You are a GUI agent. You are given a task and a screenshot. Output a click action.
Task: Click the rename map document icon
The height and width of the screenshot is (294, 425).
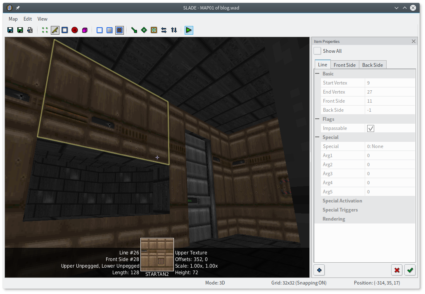coord(30,30)
